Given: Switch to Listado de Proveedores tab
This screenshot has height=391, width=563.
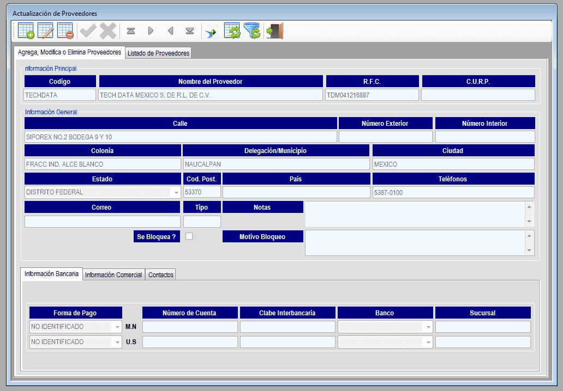Looking at the screenshot, I should (158, 53).
